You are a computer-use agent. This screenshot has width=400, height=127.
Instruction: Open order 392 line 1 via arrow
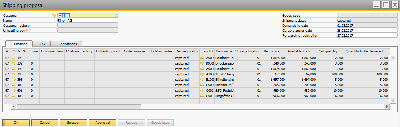pos(14,58)
